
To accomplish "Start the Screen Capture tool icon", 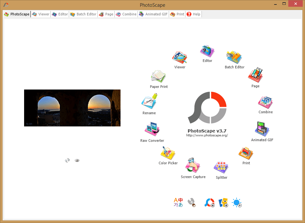I will (x=193, y=165).
